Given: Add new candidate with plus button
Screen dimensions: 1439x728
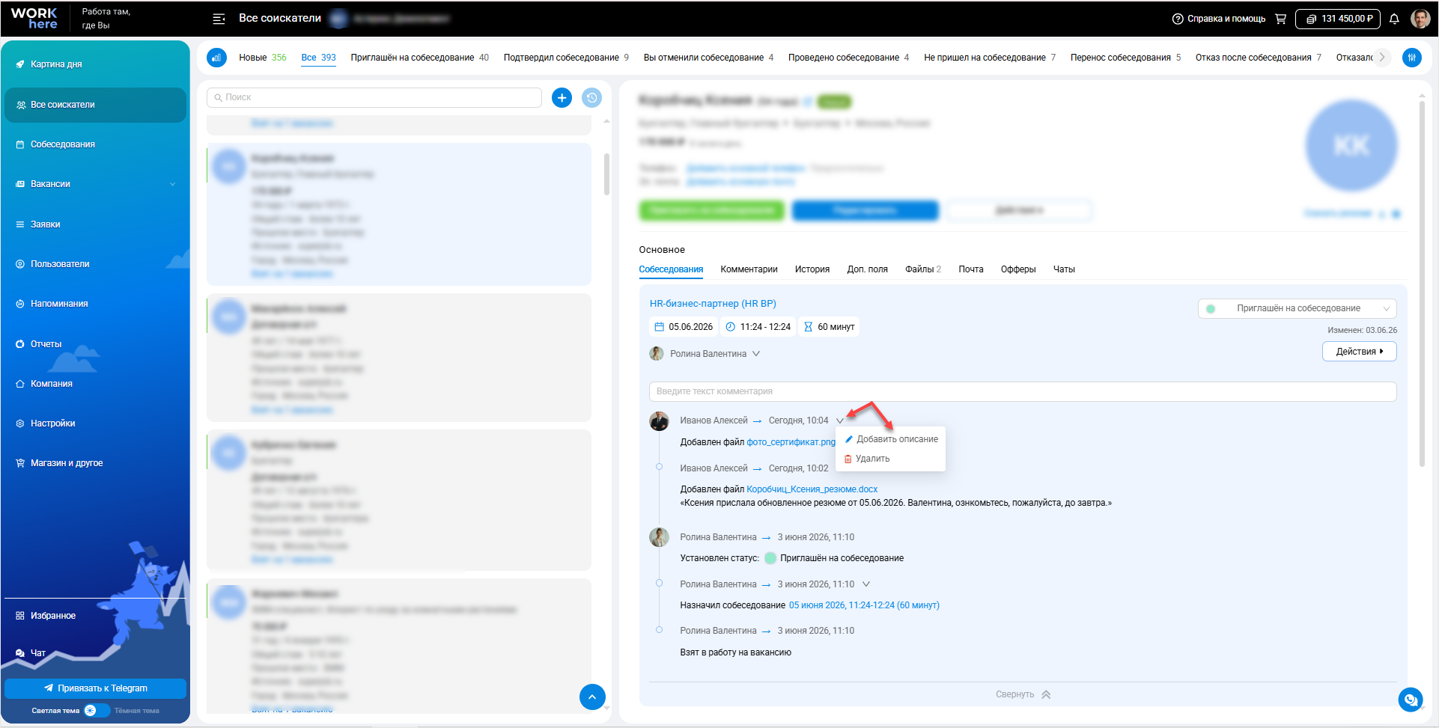Looking at the screenshot, I should point(562,97).
